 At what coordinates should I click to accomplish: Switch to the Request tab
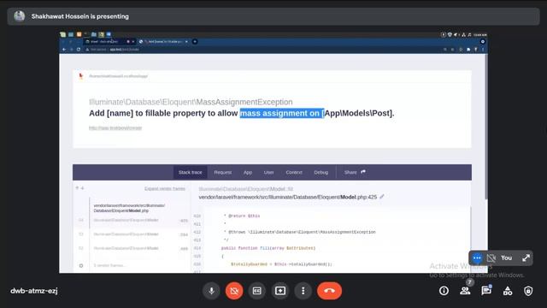tap(222, 172)
